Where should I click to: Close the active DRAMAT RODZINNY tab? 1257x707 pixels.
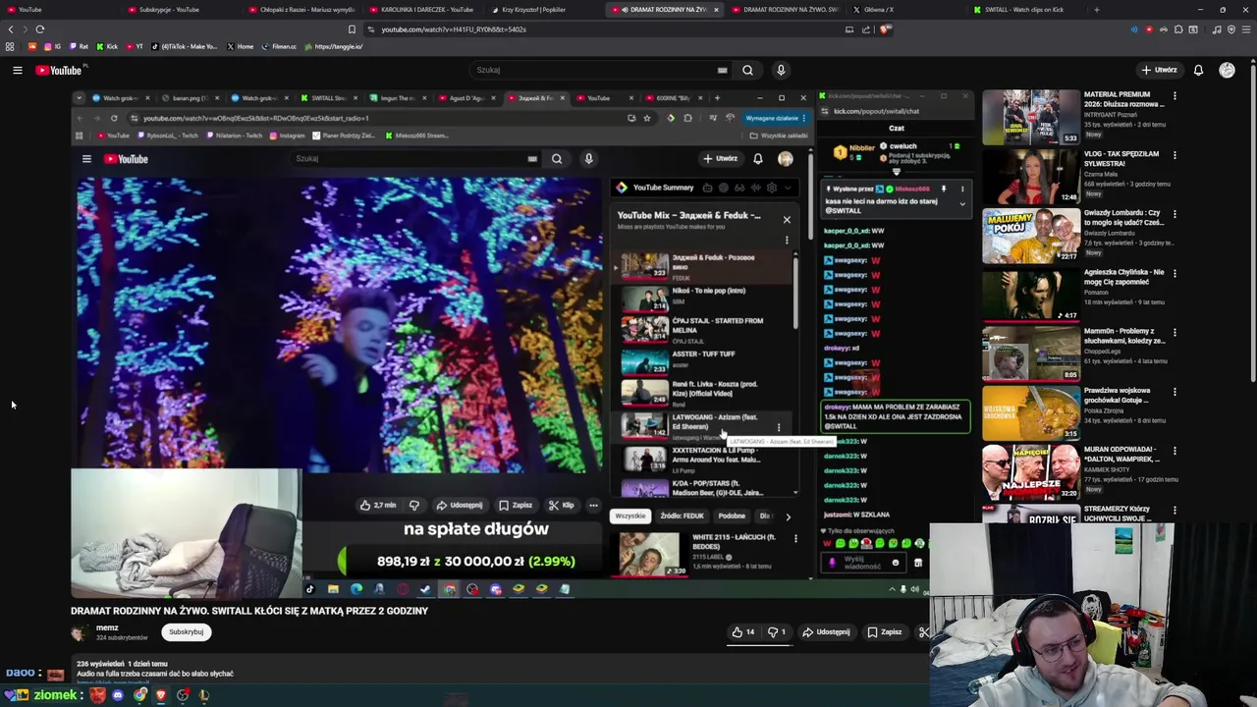pyautogui.click(x=716, y=10)
